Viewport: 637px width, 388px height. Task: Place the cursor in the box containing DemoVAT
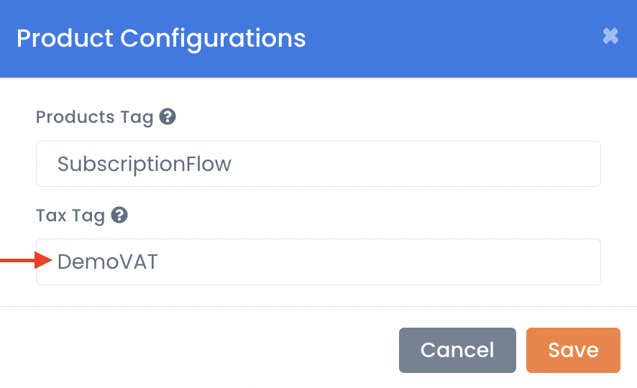tap(318, 262)
